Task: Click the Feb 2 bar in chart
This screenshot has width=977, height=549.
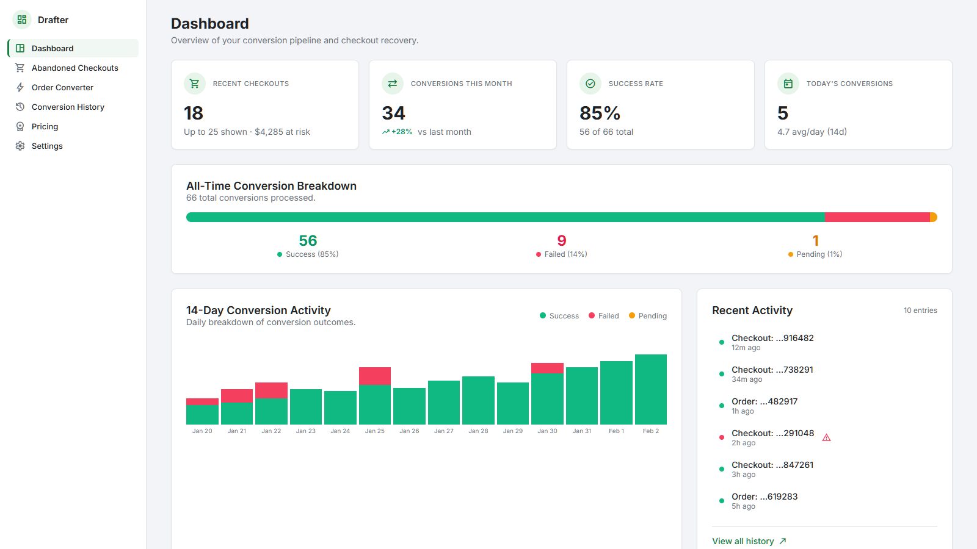Action: click(651, 389)
